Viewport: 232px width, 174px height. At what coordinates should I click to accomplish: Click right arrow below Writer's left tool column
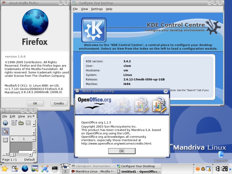tap(7, 154)
